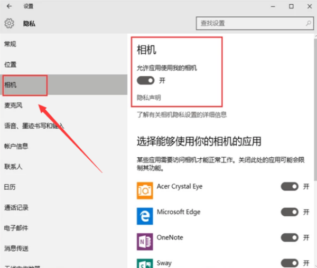Viewport: 317px width, 268px height.
Task: Click the OneNote app icon
Action: click(x=144, y=240)
